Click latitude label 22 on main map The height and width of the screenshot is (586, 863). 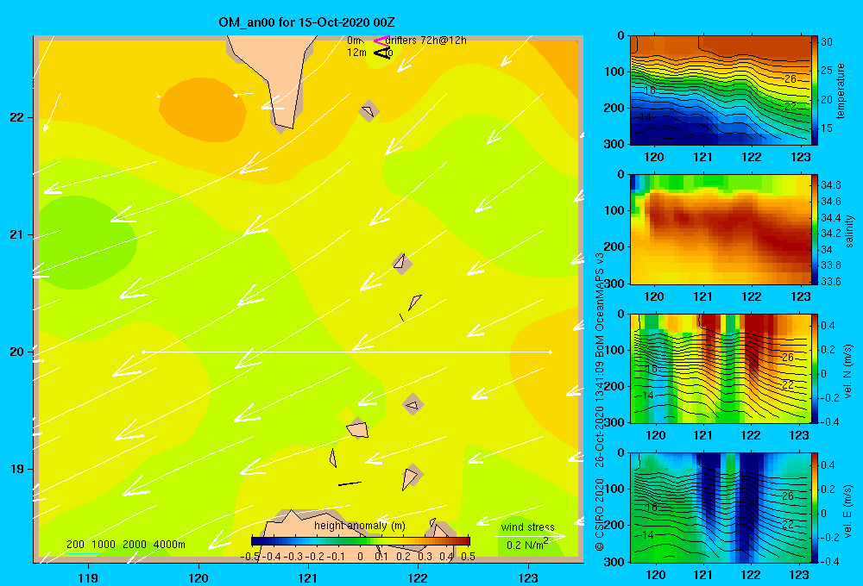pyautogui.click(x=17, y=117)
